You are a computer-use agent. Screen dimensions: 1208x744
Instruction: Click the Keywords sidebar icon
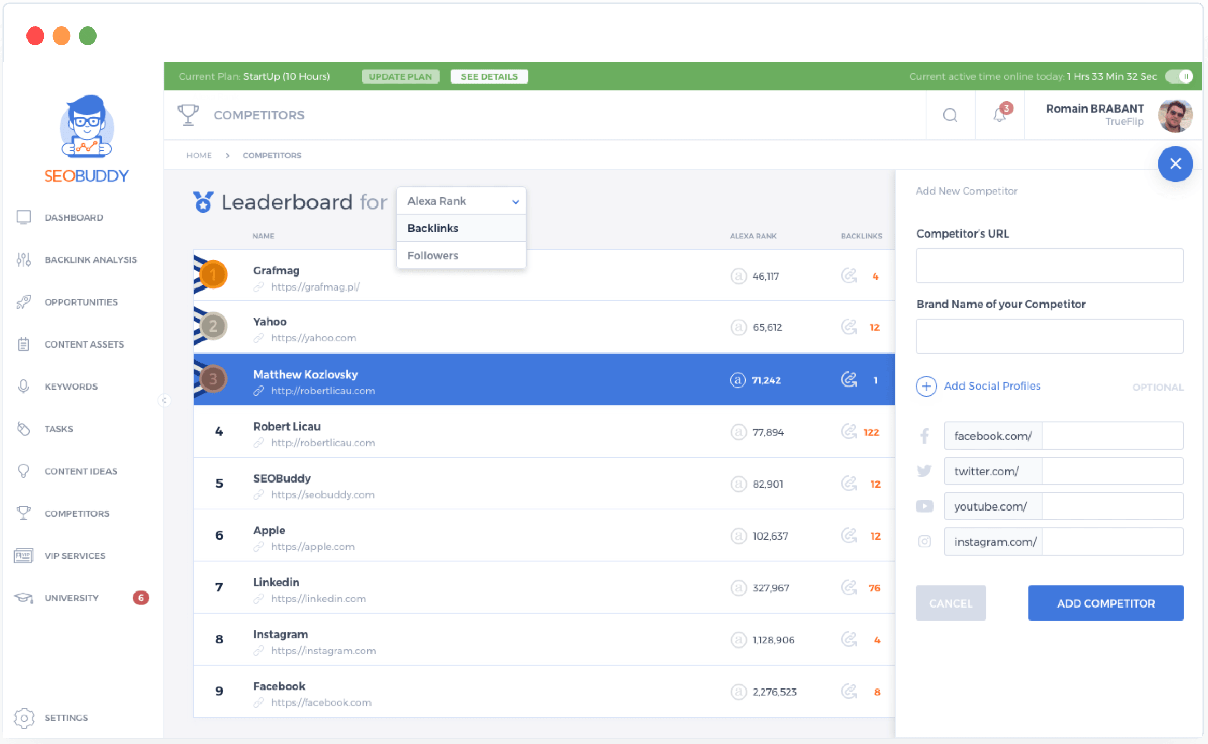click(23, 386)
